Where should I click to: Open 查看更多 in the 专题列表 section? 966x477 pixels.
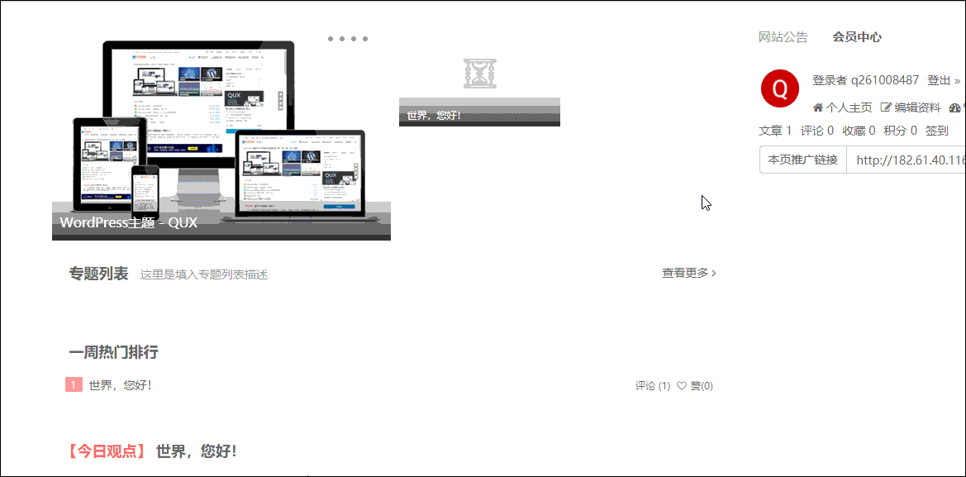tap(689, 273)
